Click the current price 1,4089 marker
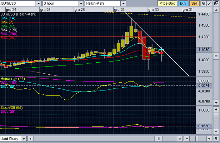 [204, 50]
